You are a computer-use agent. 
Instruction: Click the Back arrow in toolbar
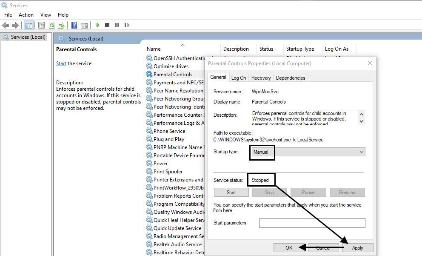tap(6, 25)
